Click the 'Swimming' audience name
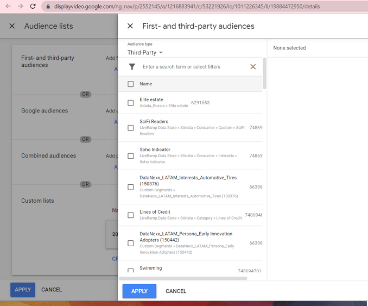 [151, 268]
